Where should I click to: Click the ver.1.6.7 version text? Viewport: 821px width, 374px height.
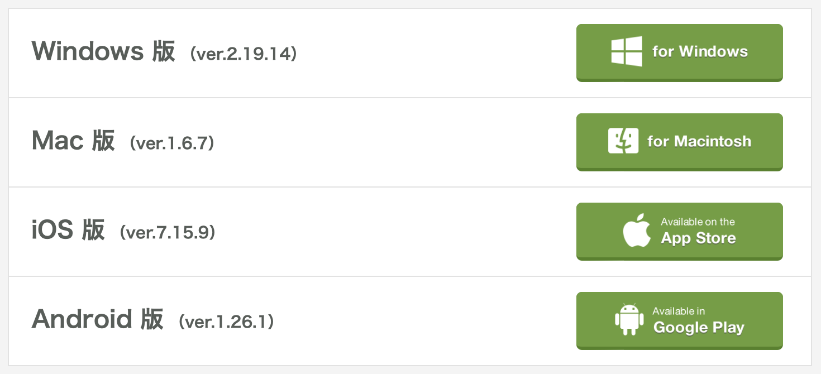pyautogui.click(x=172, y=143)
